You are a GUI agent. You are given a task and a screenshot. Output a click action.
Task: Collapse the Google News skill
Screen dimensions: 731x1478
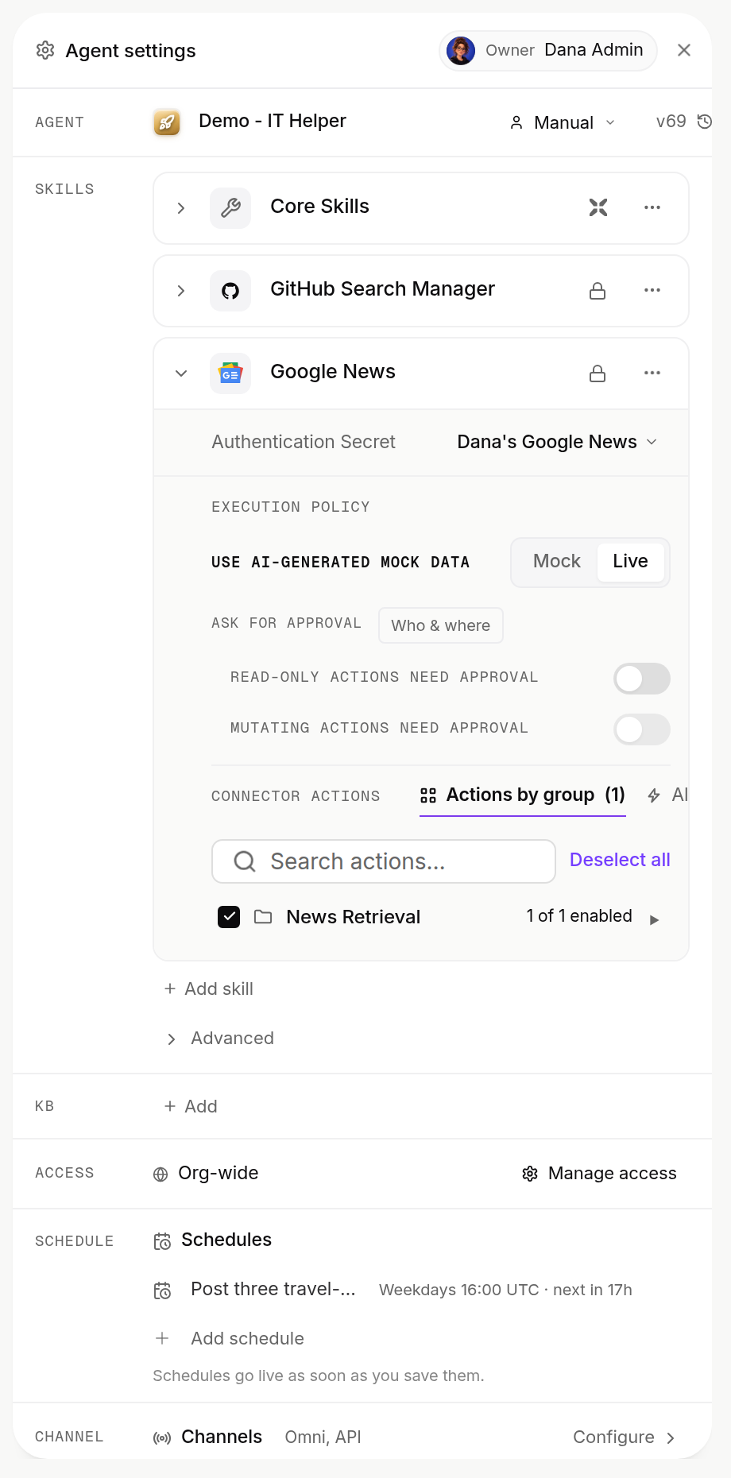(x=181, y=373)
